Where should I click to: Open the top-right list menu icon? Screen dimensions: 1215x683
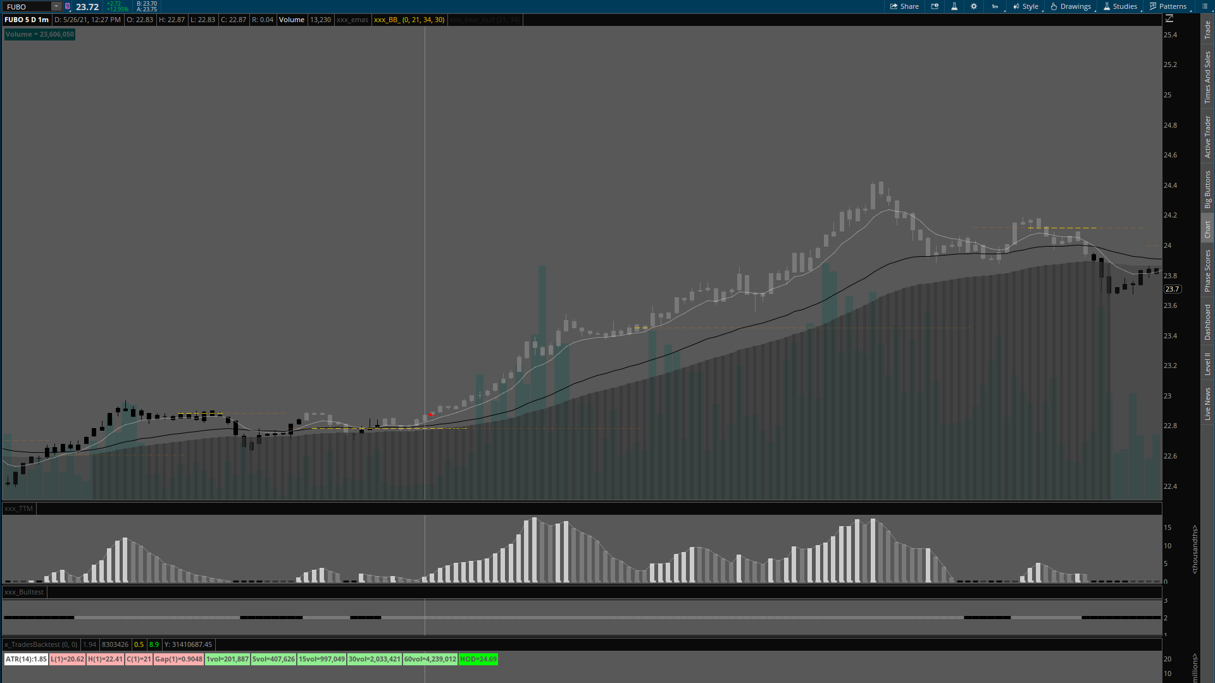(x=1205, y=6)
